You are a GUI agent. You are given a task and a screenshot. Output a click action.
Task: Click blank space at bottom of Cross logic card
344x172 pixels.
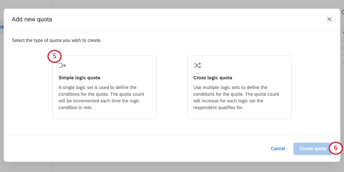(239, 115)
